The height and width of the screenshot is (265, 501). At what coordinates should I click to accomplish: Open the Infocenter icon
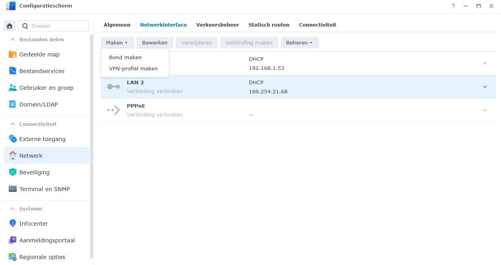pos(12,223)
